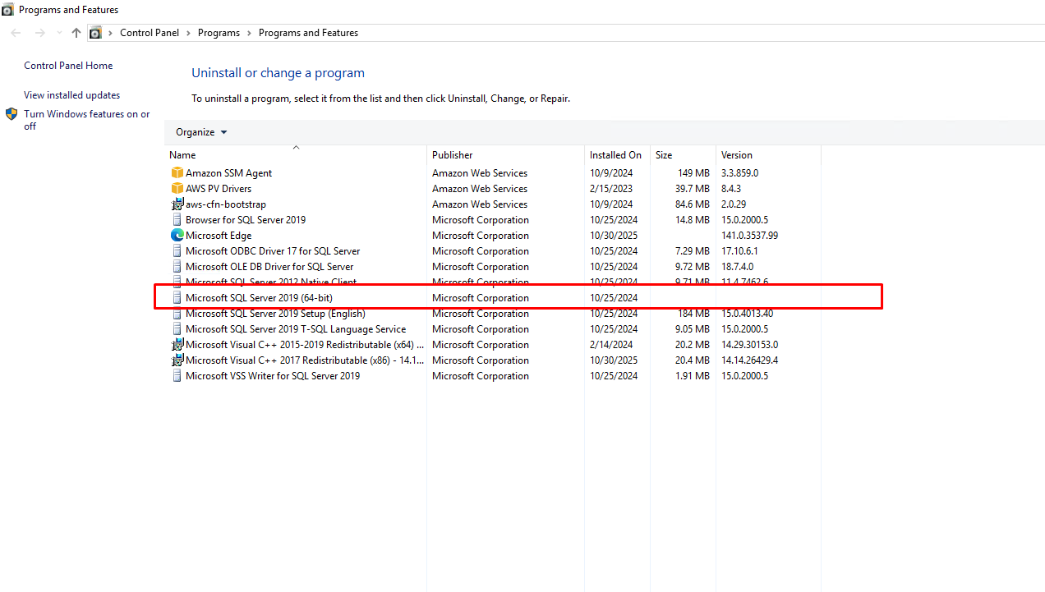This screenshot has height=592, width=1045.
Task: Go to Programs in the breadcrumb path
Action: (219, 33)
